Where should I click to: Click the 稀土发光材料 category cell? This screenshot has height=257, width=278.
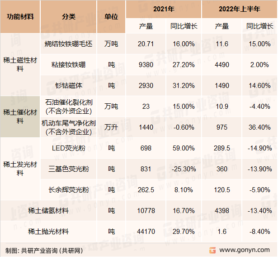pos(20,169)
